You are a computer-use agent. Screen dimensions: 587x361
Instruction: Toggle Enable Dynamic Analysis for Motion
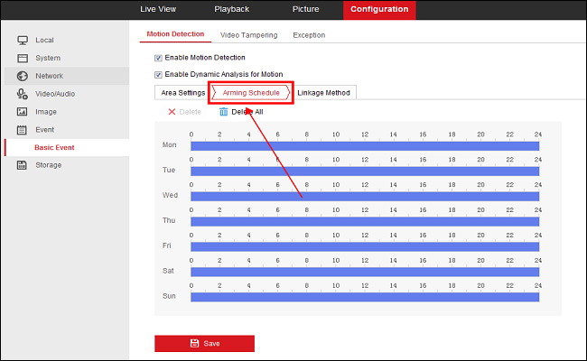158,75
